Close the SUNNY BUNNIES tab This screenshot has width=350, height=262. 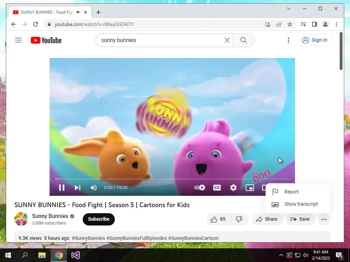tap(85, 12)
